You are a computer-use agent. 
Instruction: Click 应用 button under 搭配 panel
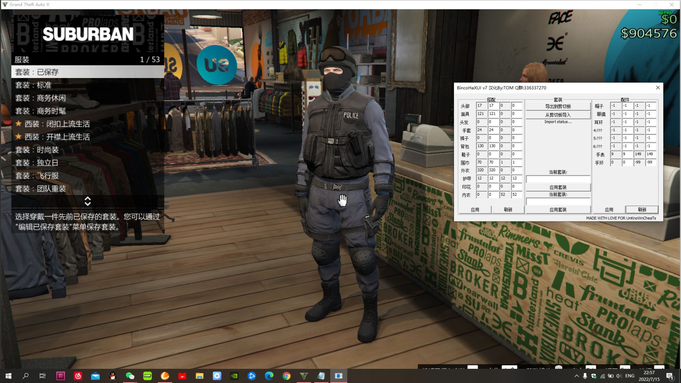coord(475,210)
